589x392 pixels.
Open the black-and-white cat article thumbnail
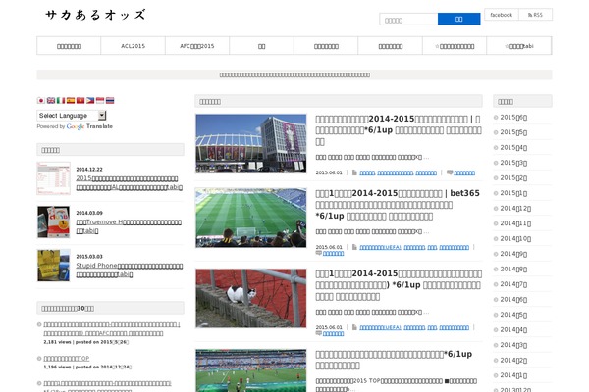[251, 298]
